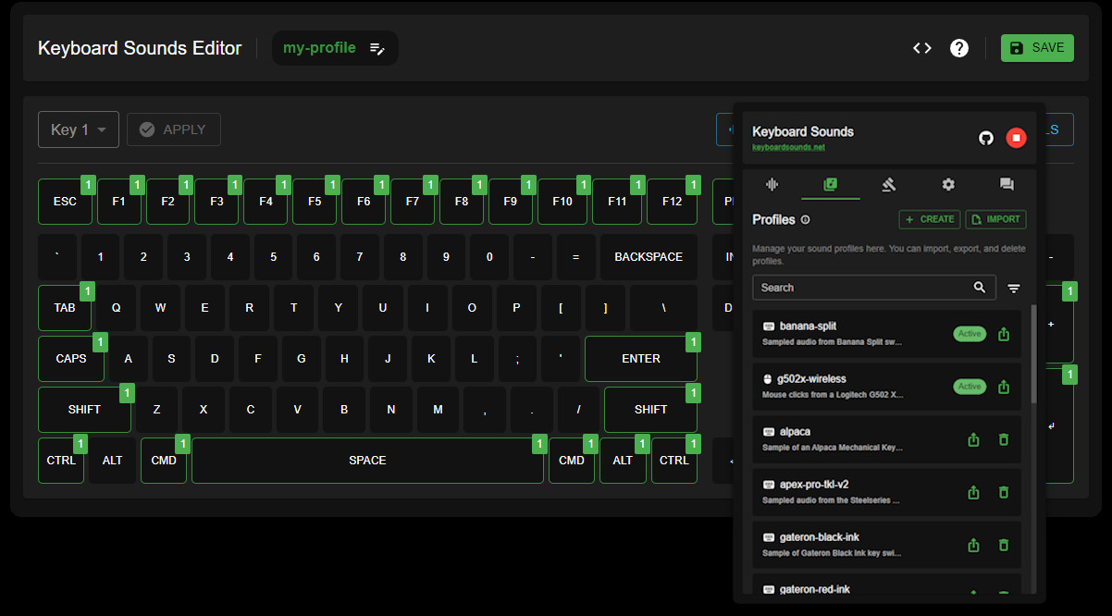Export the gateron-black-ink profile
The width and height of the screenshot is (1112, 616).
tap(973, 545)
